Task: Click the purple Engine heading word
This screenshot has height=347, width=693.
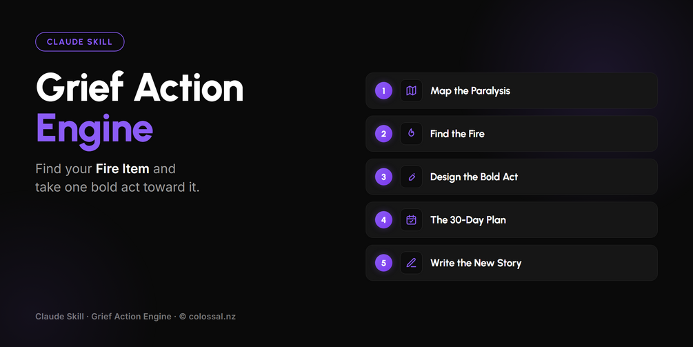Action: tap(94, 129)
